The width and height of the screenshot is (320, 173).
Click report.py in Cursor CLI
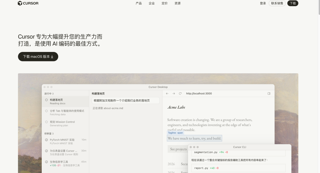pyautogui.click(x=201, y=168)
